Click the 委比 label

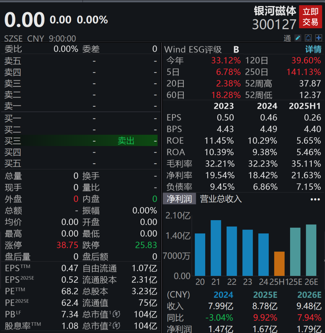(x=13, y=49)
